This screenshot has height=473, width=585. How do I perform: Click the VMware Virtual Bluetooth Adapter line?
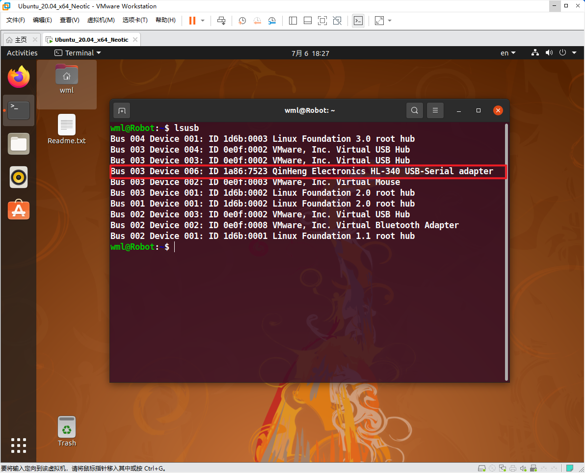tap(285, 225)
